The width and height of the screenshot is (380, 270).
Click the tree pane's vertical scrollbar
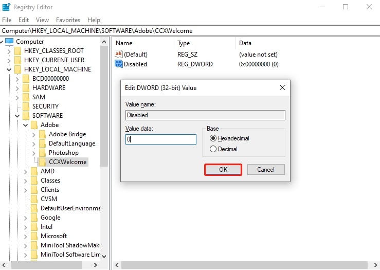[x=104, y=149]
